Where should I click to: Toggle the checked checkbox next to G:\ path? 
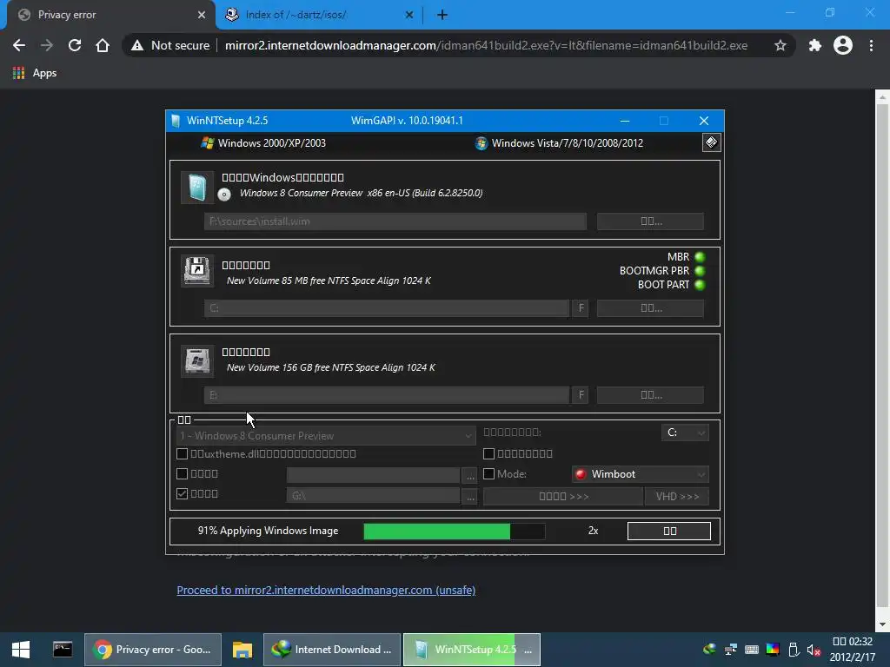tap(183, 493)
